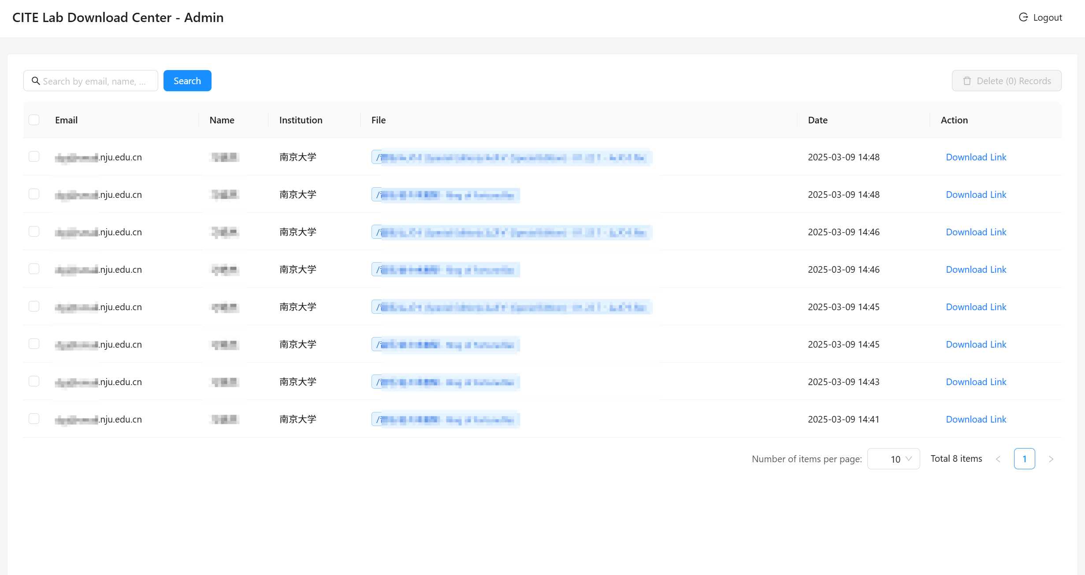Open the Download Link for the 14:43 record
Screen dimensions: 1085x575
tap(976, 382)
